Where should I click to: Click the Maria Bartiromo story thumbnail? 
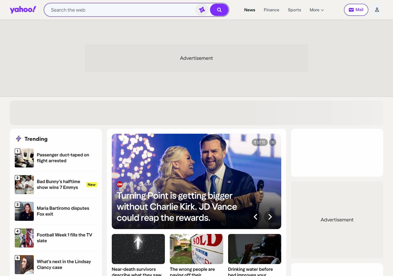coord(24,211)
